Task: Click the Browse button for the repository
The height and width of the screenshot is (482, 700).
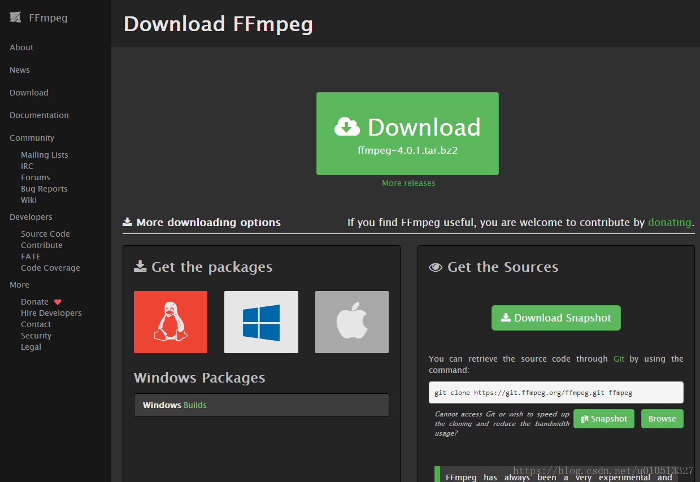Action: [662, 419]
